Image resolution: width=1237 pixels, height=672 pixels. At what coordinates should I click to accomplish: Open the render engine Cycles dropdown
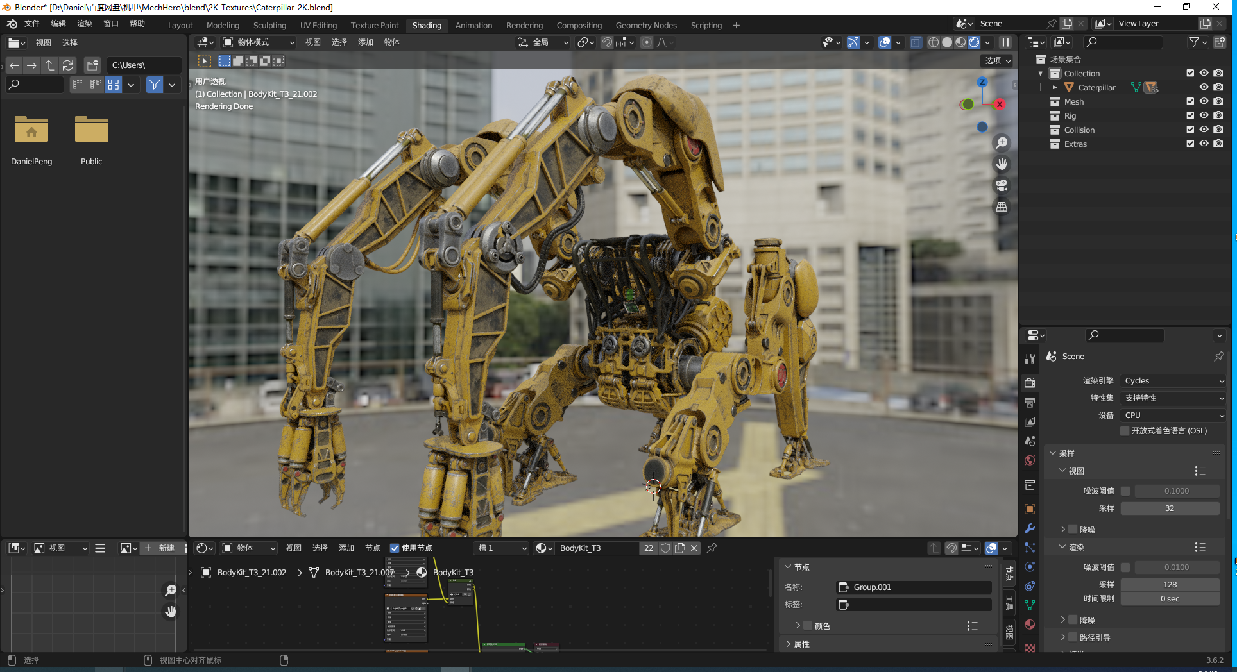tap(1173, 381)
